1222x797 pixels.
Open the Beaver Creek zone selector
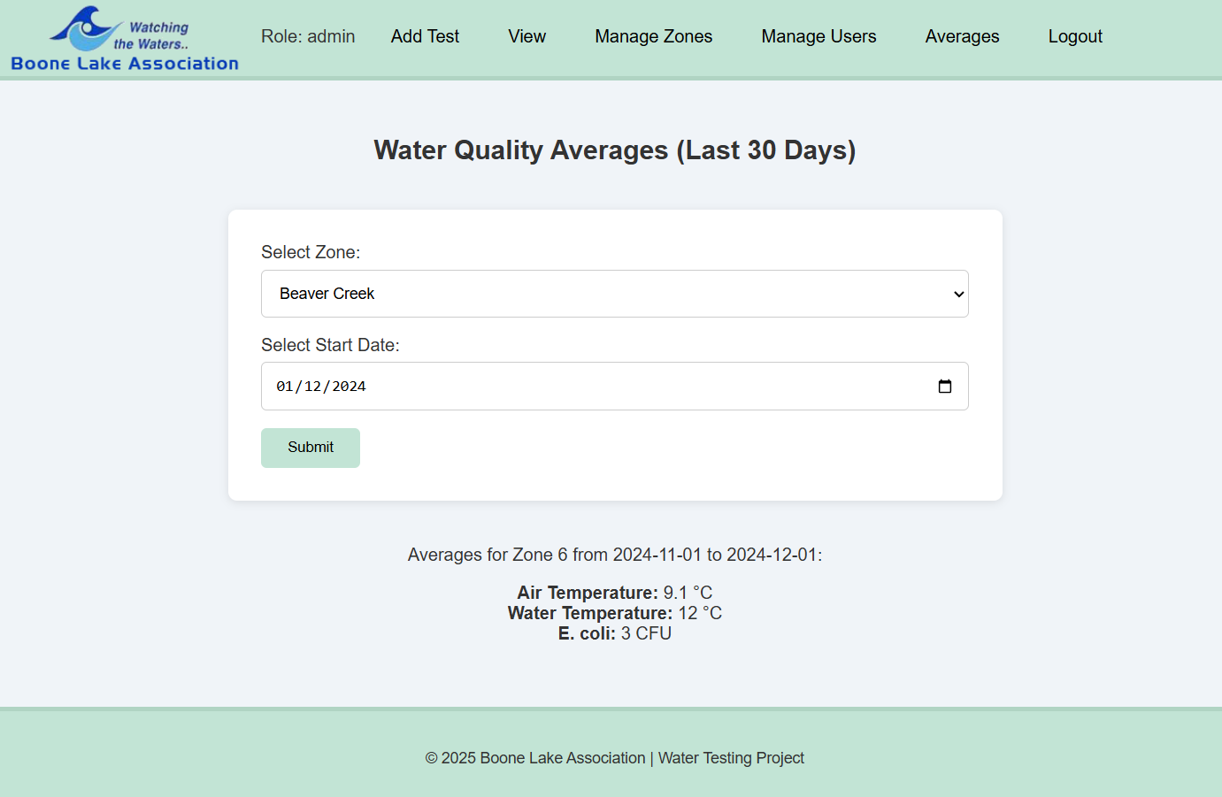click(614, 294)
